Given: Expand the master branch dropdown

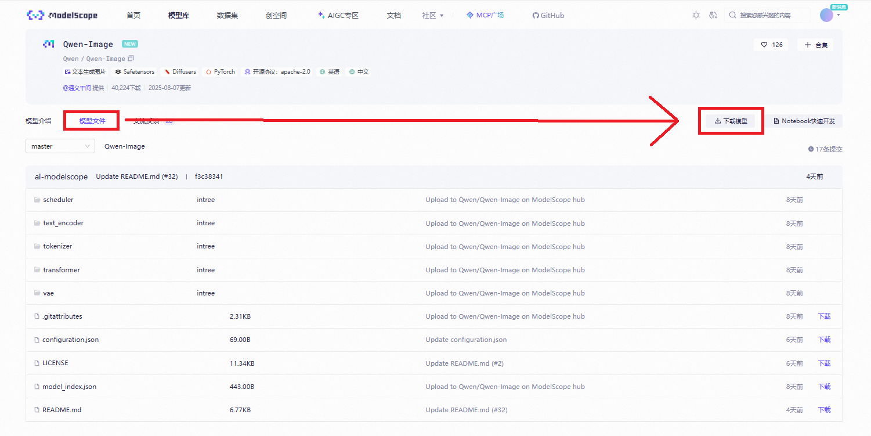Looking at the screenshot, I should 60,146.
